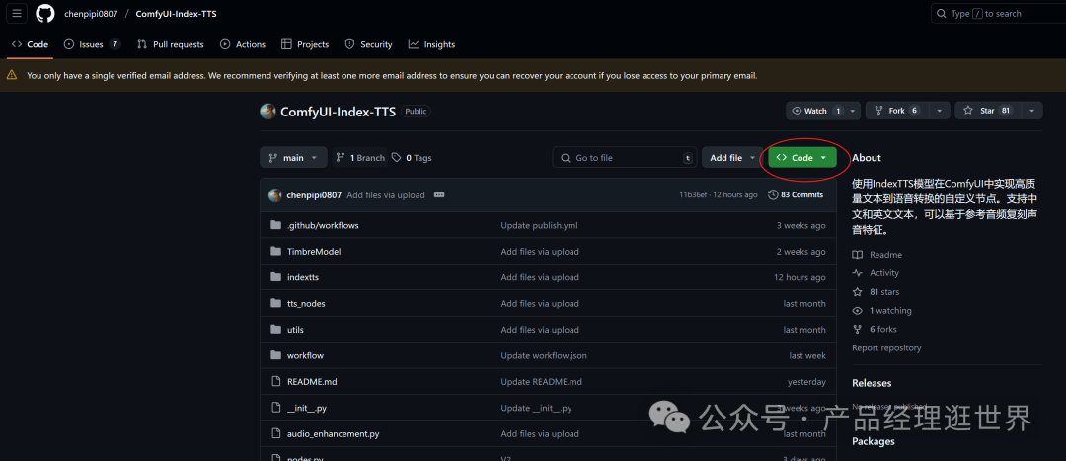Image resolution: width=1066 pixels, height=461 pixels.
Task: Open the Security tab
Action: point(368,44)
